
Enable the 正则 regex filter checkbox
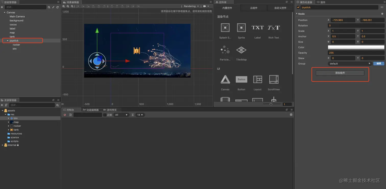pos(105,115)
